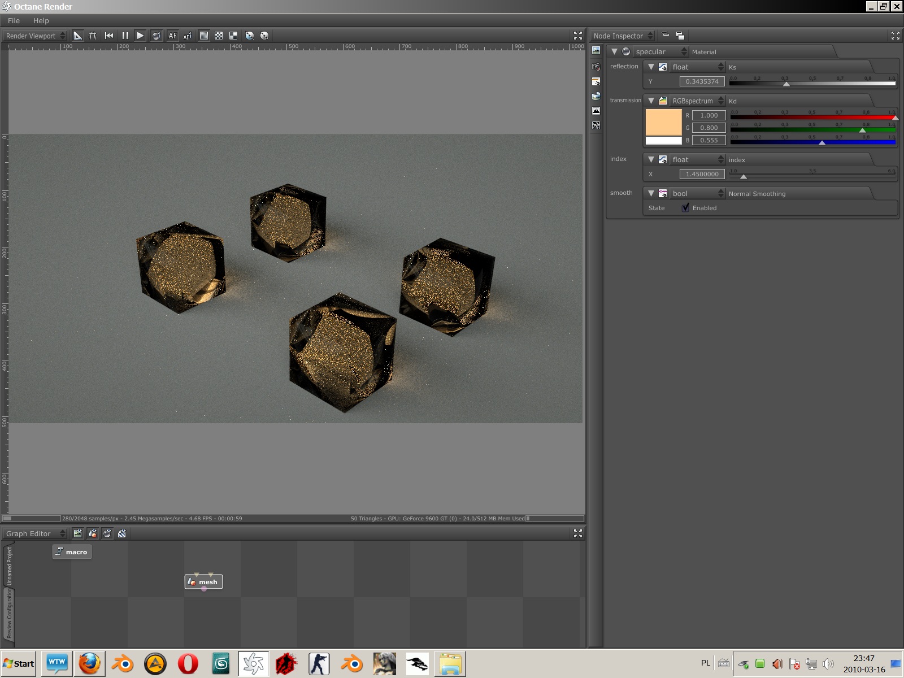Image resolution: width=904 pixels, height=678 pixels.
Task: Open the Help menu
Action: tap(41, 20)
